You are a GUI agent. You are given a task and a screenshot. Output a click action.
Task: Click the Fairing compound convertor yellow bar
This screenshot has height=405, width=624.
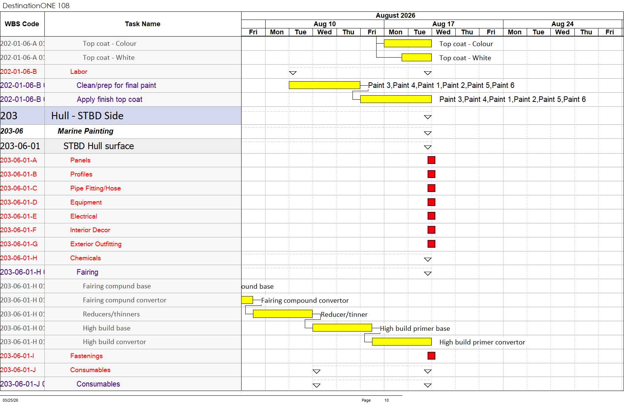coord(247,300)
